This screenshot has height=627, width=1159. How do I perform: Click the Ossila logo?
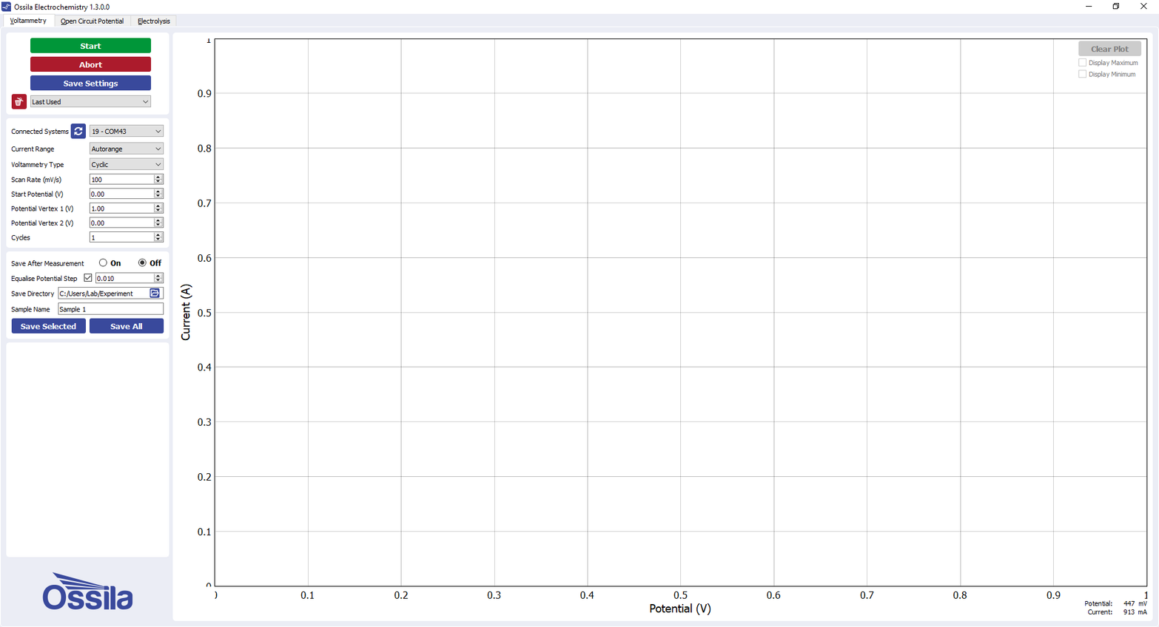pyautogui.click(x=87, y=592)
